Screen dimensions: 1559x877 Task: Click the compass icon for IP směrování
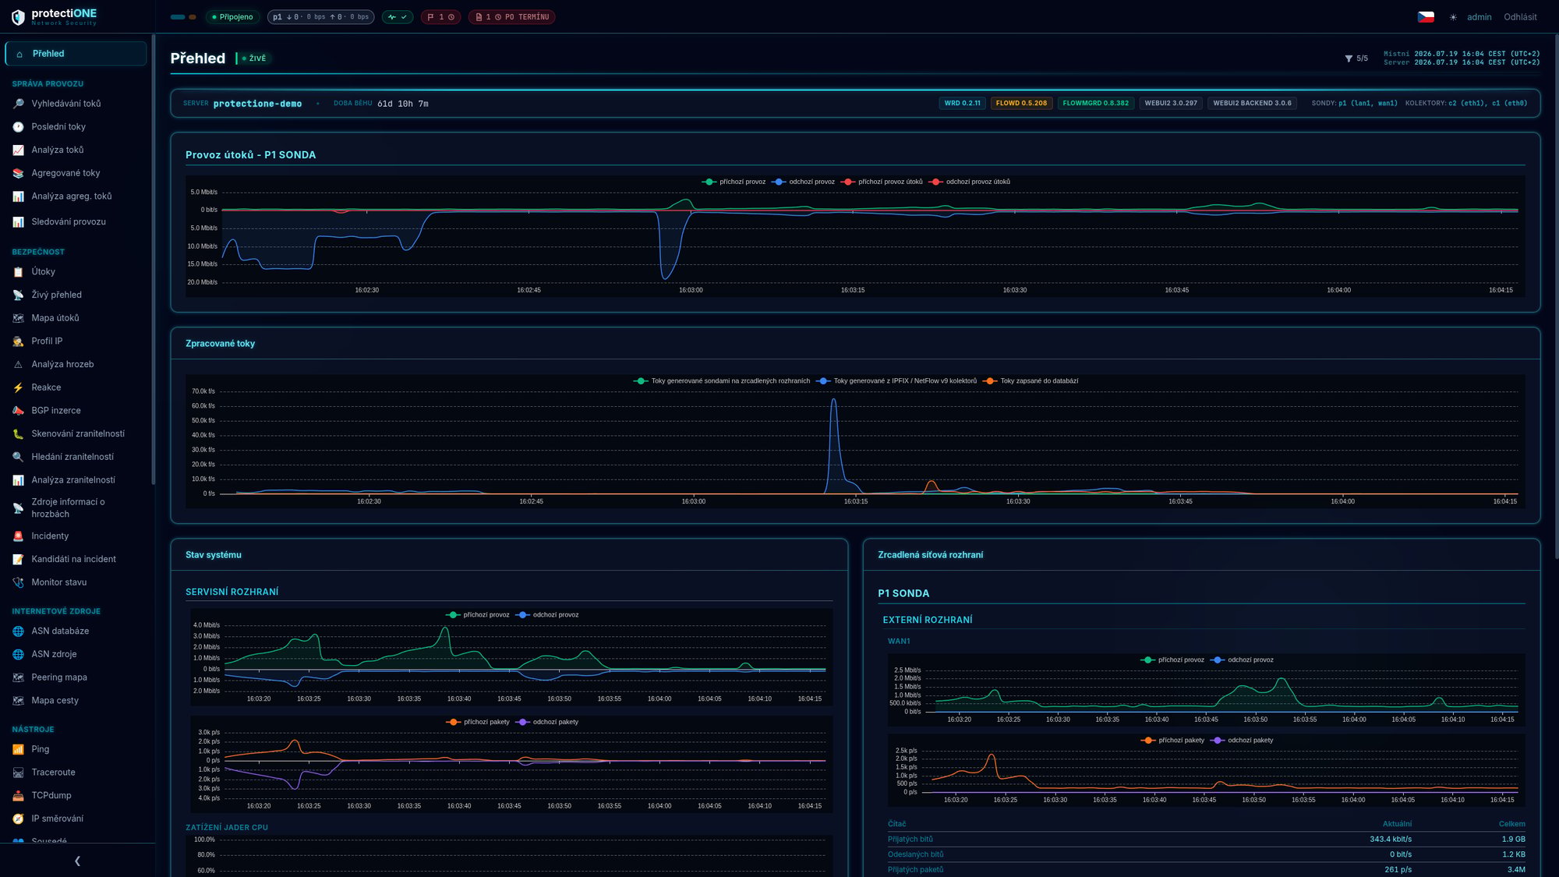coord(18,819)
